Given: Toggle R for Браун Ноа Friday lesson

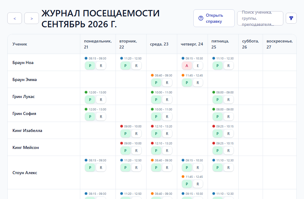Looking at the screenshot, I should [x=228, y=66].
